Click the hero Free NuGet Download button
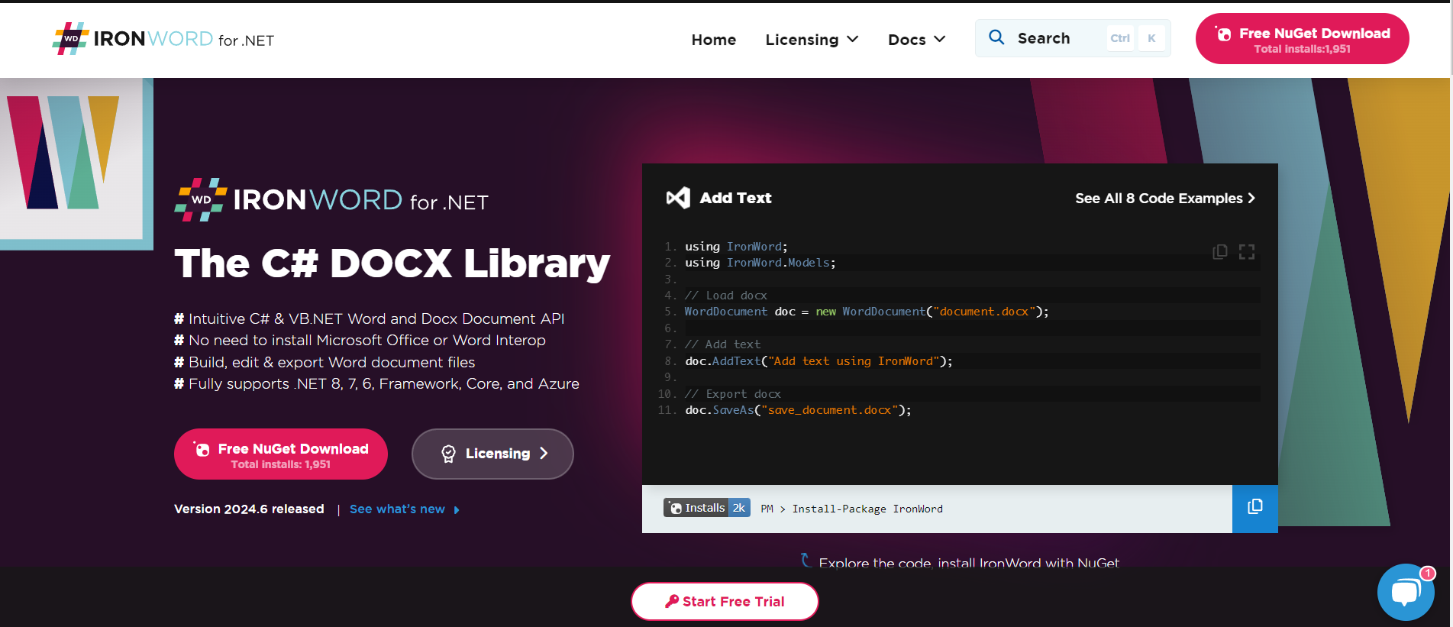 click(281, 454)
